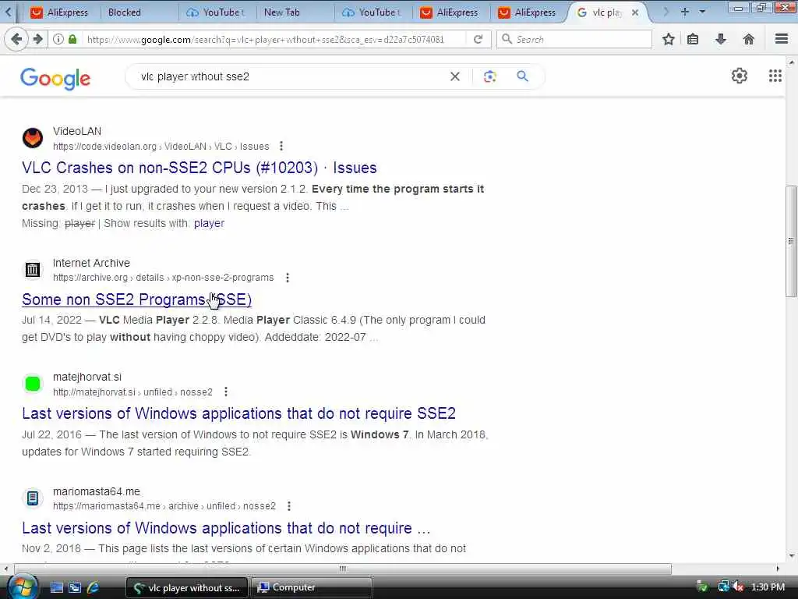Search by image with the Google Lens icon
This screenshot has width=798, height=599.
coord(489,76)
